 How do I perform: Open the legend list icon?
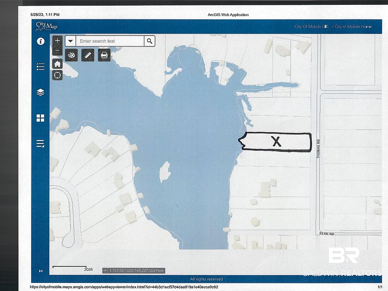40,67
